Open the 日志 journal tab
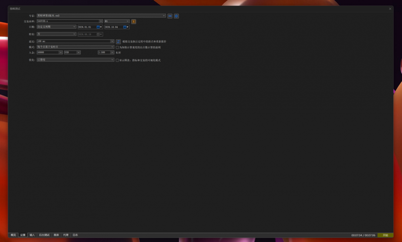This screenshot has width=402, height=242. pyautogui.click(x=75, y=235)
